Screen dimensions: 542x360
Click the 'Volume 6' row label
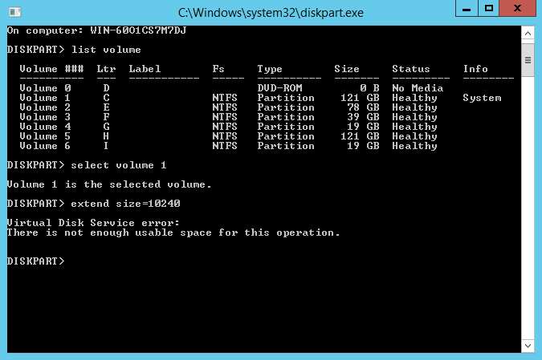[x=45, y=146]
